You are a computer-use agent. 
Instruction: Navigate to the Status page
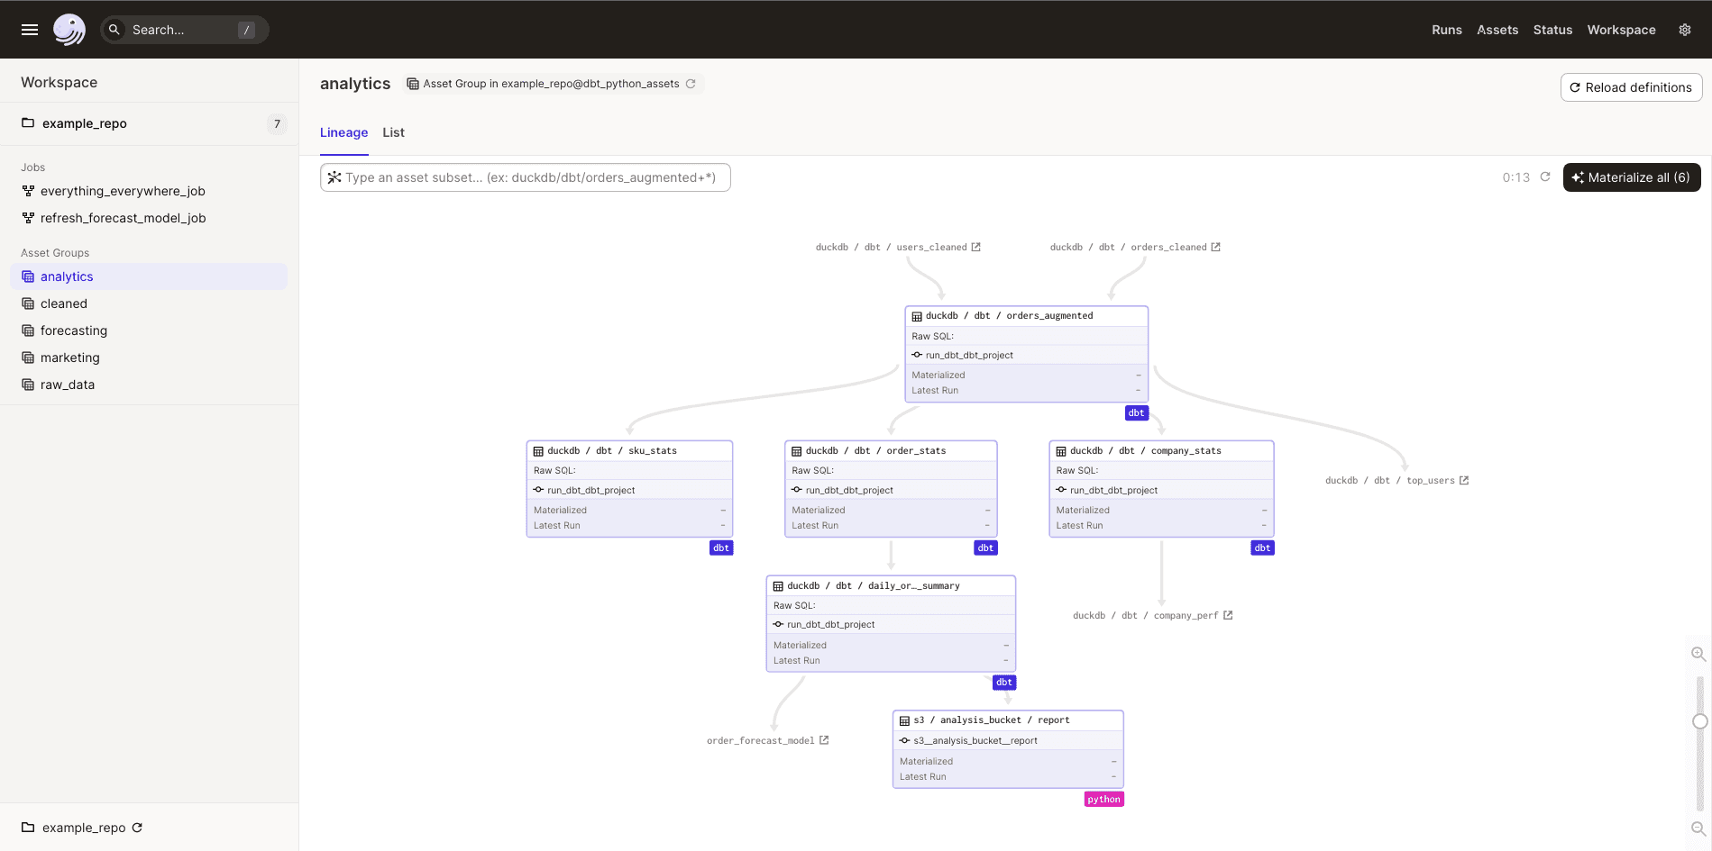pyautogui.click(x=1552, y=29)
